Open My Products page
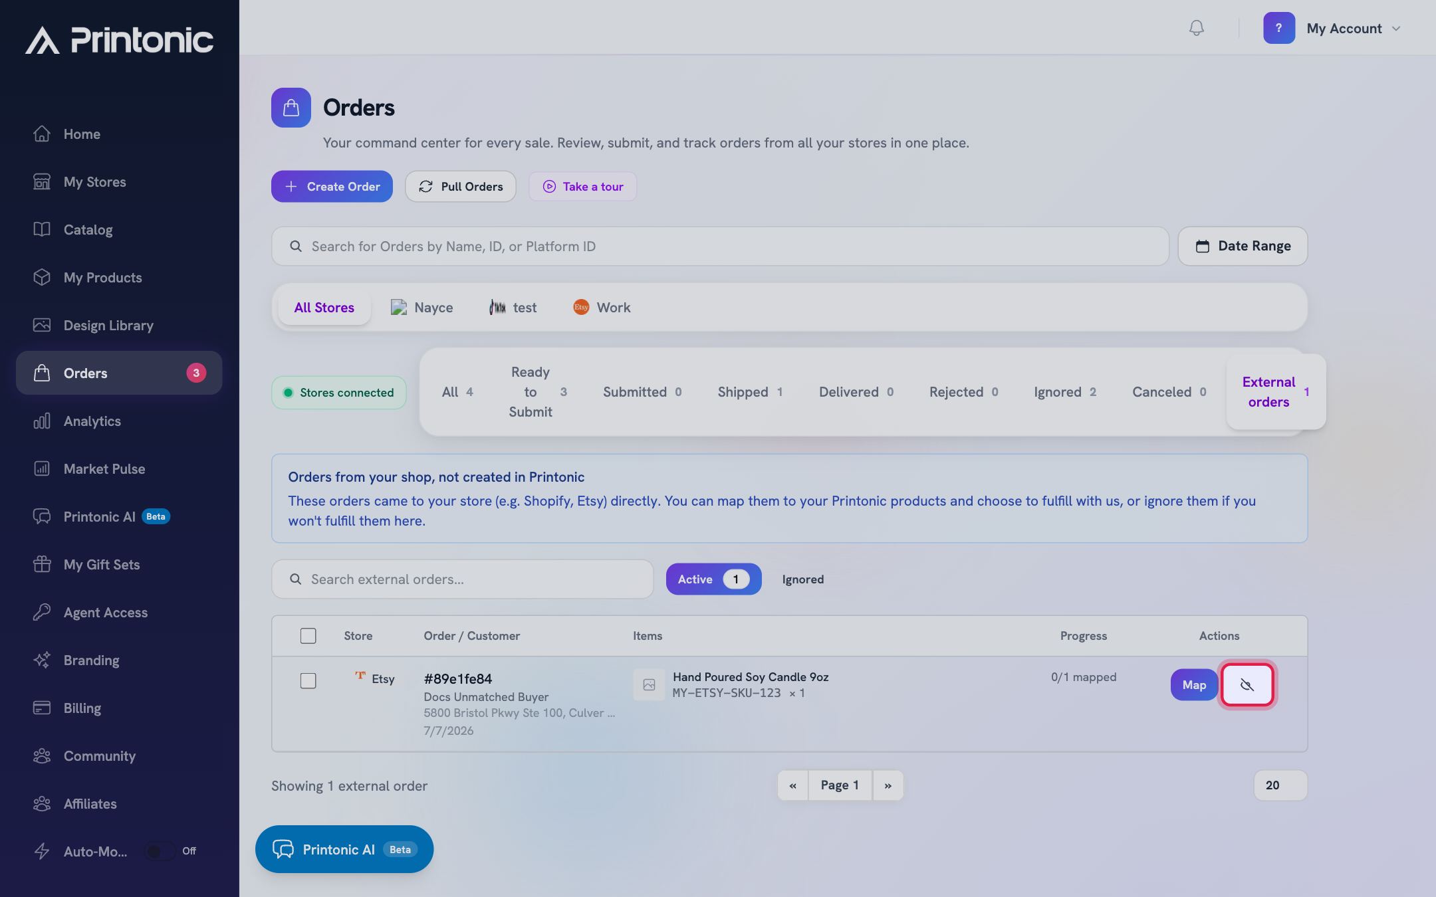Image resolution: width=1436 pixels, height=897 pixels. (x=119, y=277)
